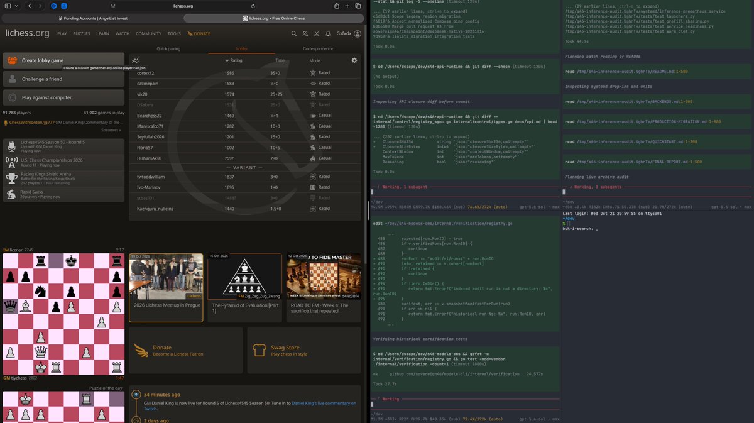Toggle the Safari sidebar icon
The height and width of the screenshot is (423, 754).
click(x=8, y=6)
